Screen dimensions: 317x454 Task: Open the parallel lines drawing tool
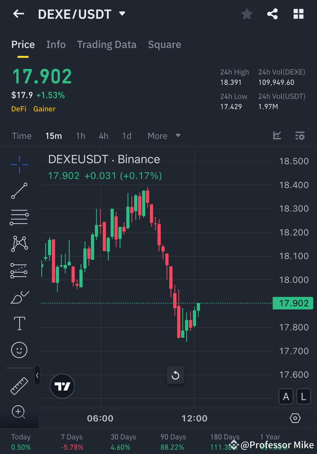click(x=19, y=217)
